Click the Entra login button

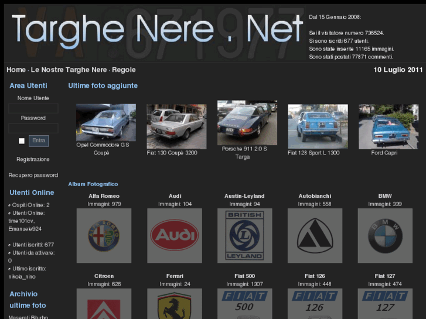point(39,141)
